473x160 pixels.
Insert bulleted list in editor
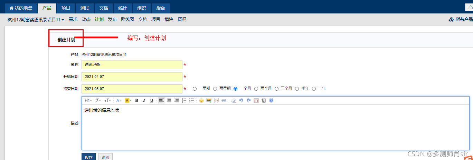(192, 100)
